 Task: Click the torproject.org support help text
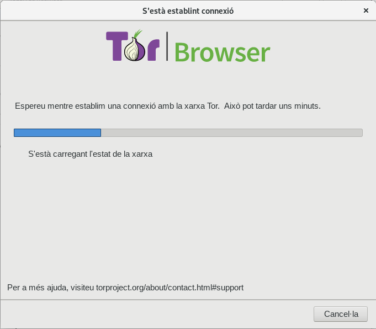(125, 288)
